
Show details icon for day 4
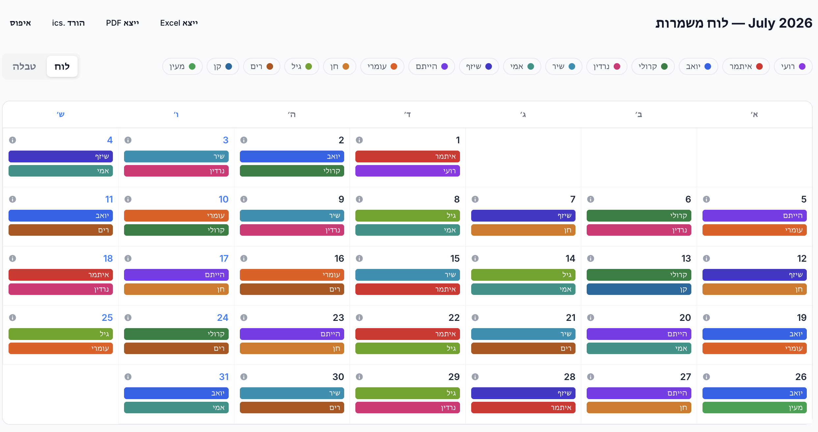[x=13, y=140]
